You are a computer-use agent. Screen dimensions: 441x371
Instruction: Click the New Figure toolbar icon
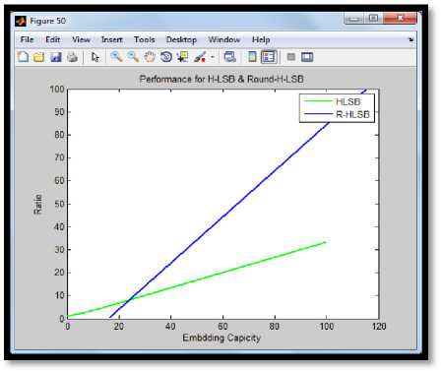point(23,57)
